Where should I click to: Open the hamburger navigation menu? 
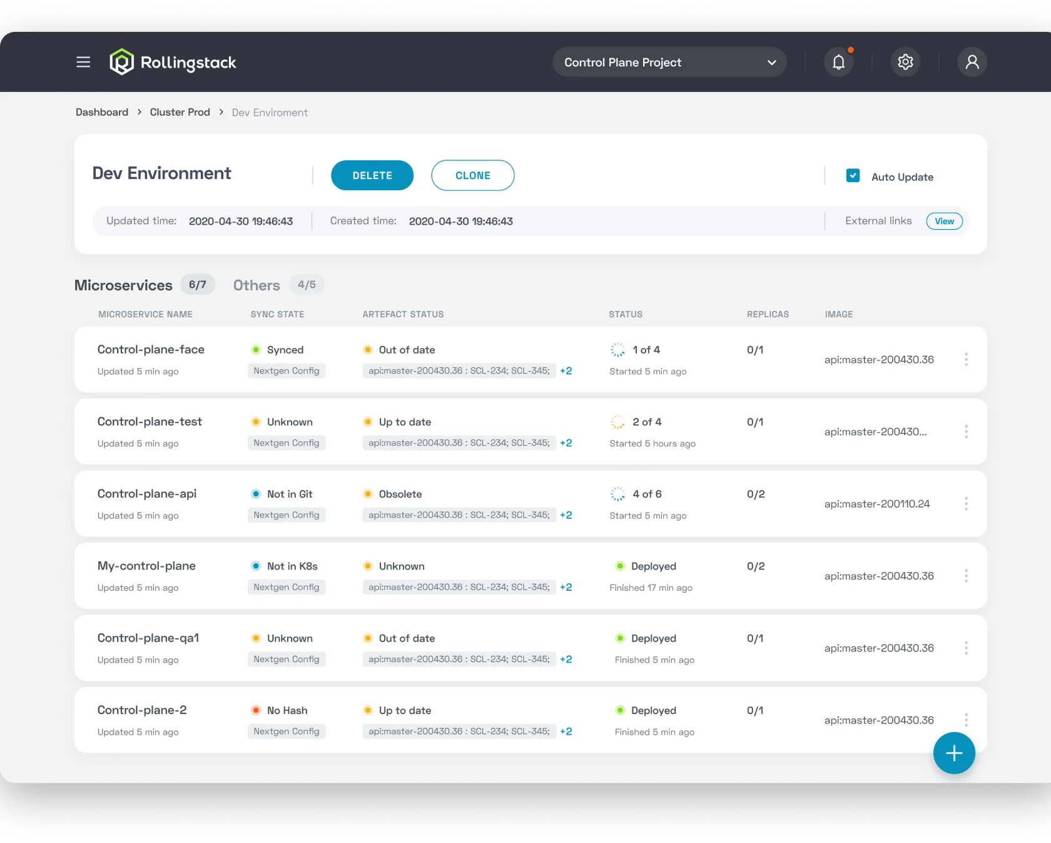(x=83, y=62)
